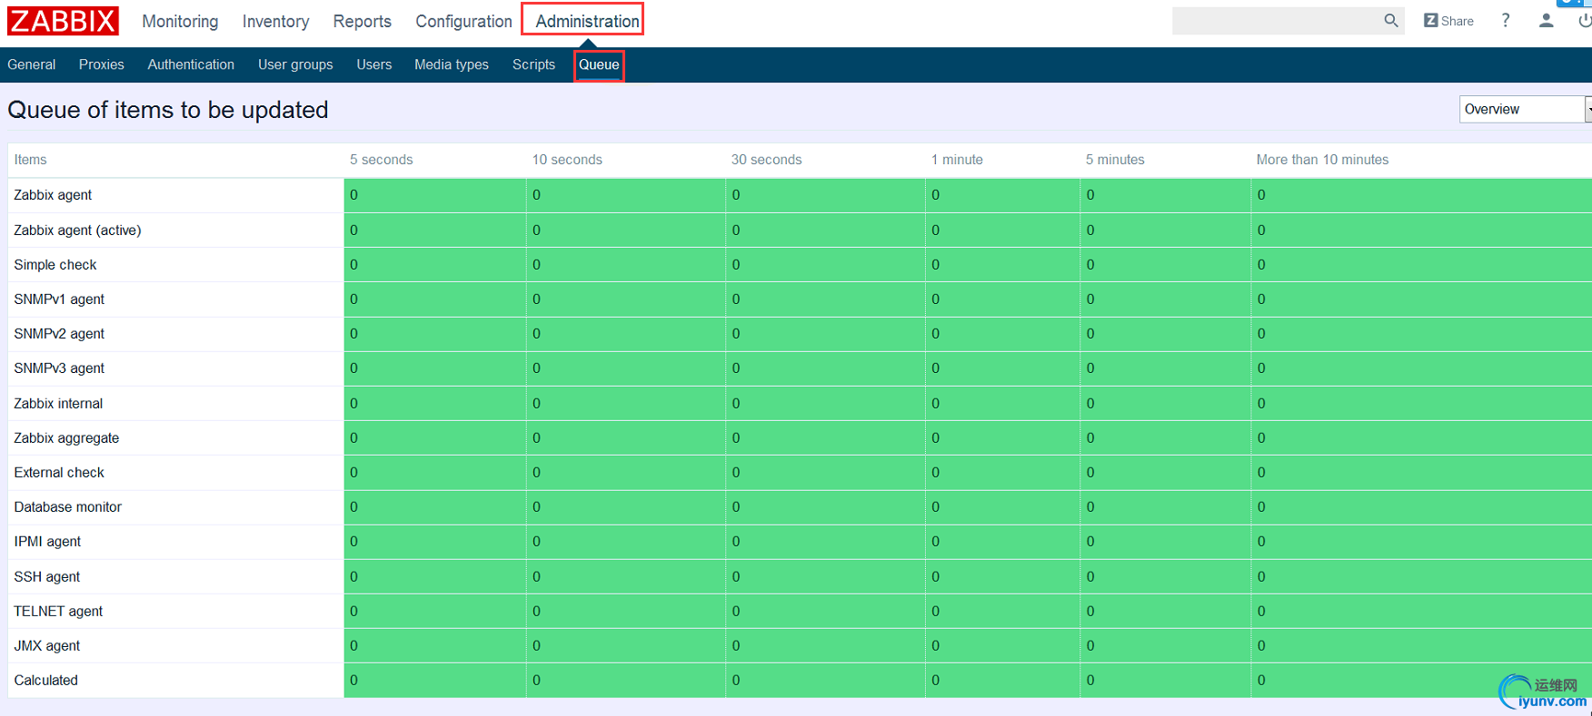Select the 'External check' row label

[x=59, y=473]
